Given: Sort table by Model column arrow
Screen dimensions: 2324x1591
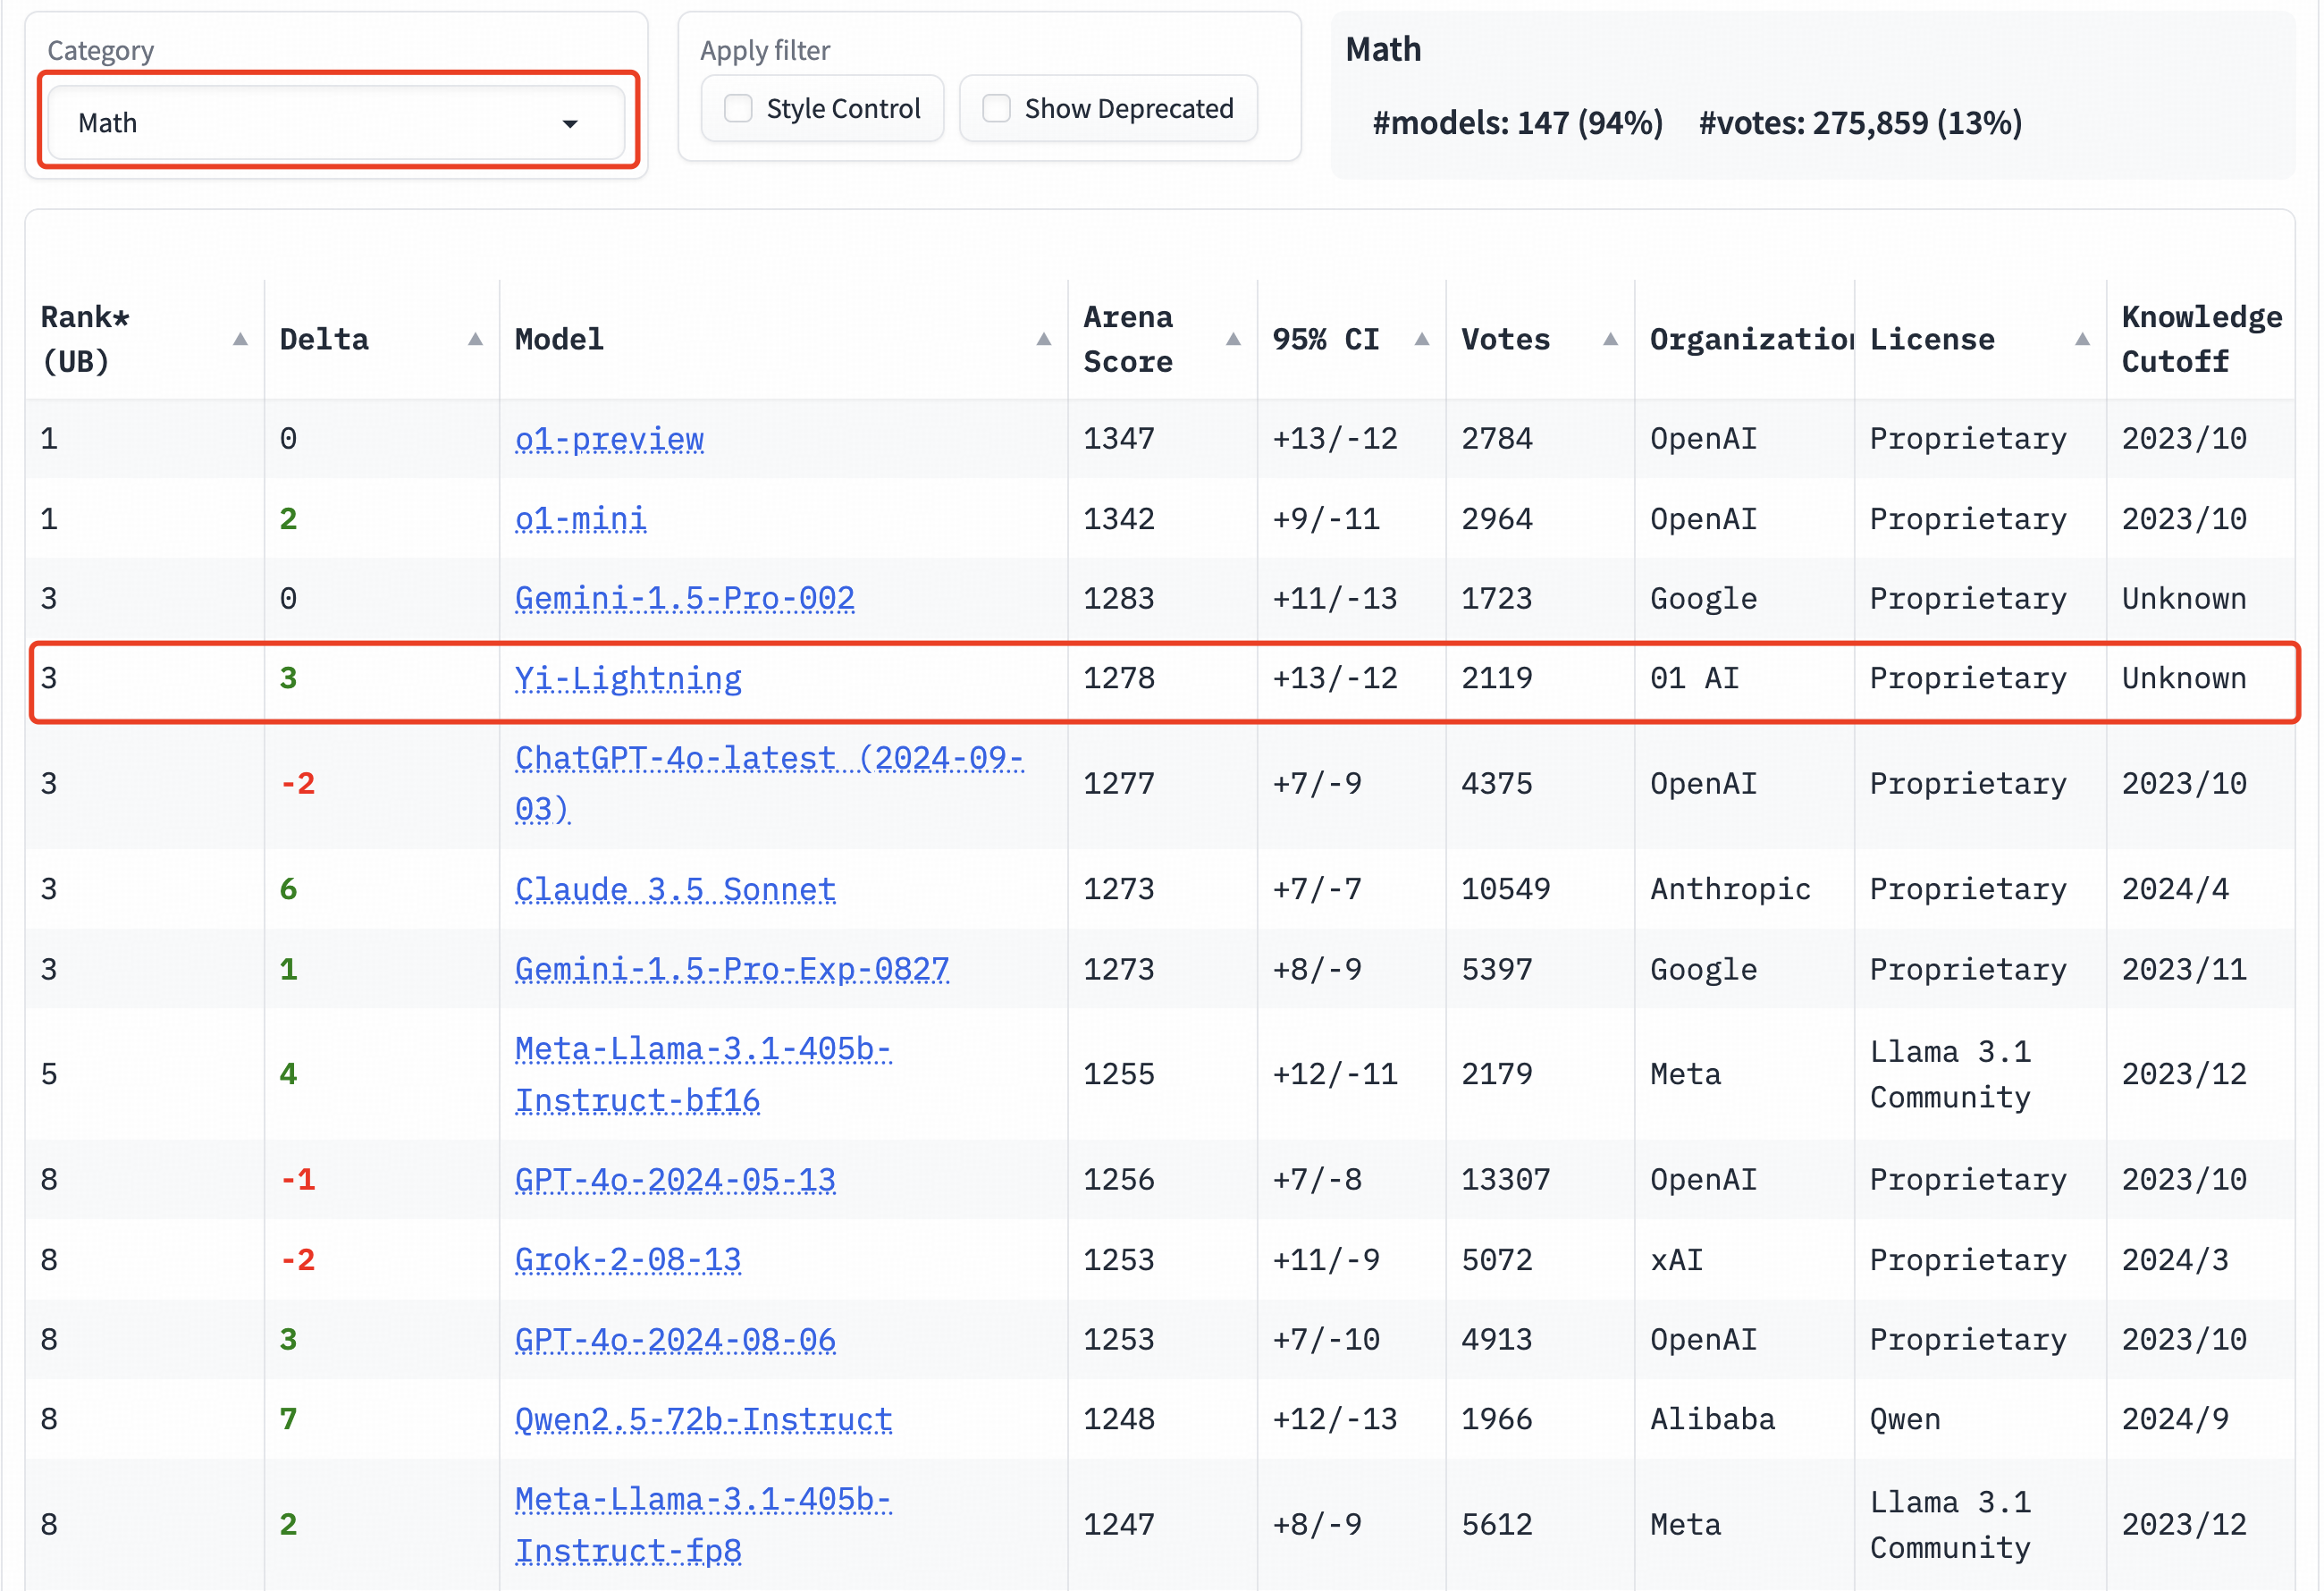Looking at the screenshot, I should pos(1043,340).
